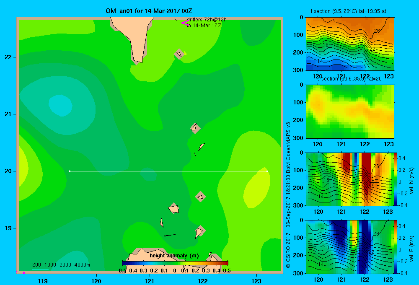Viewport: 419px width, 285px height.
Task: Click the title "OM_an01 for 14-Mar-2017 00Z"
Action: pyautogui.click(x=149, y=11)
